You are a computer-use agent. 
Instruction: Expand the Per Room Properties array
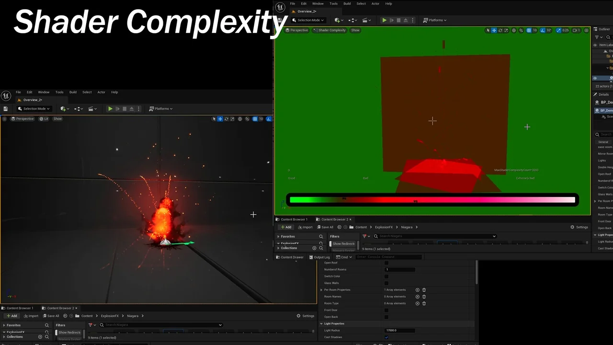click(321, 290)
